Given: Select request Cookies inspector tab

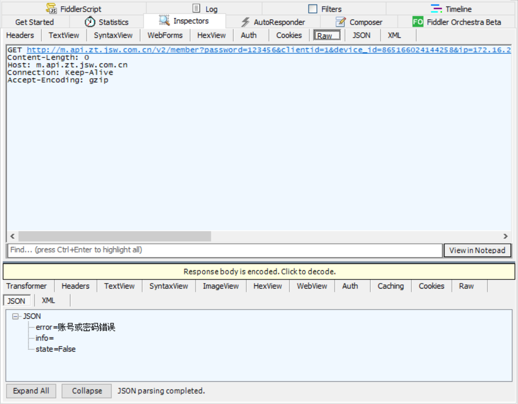Looking at the screenshot, I should click(x=289, y=35).
